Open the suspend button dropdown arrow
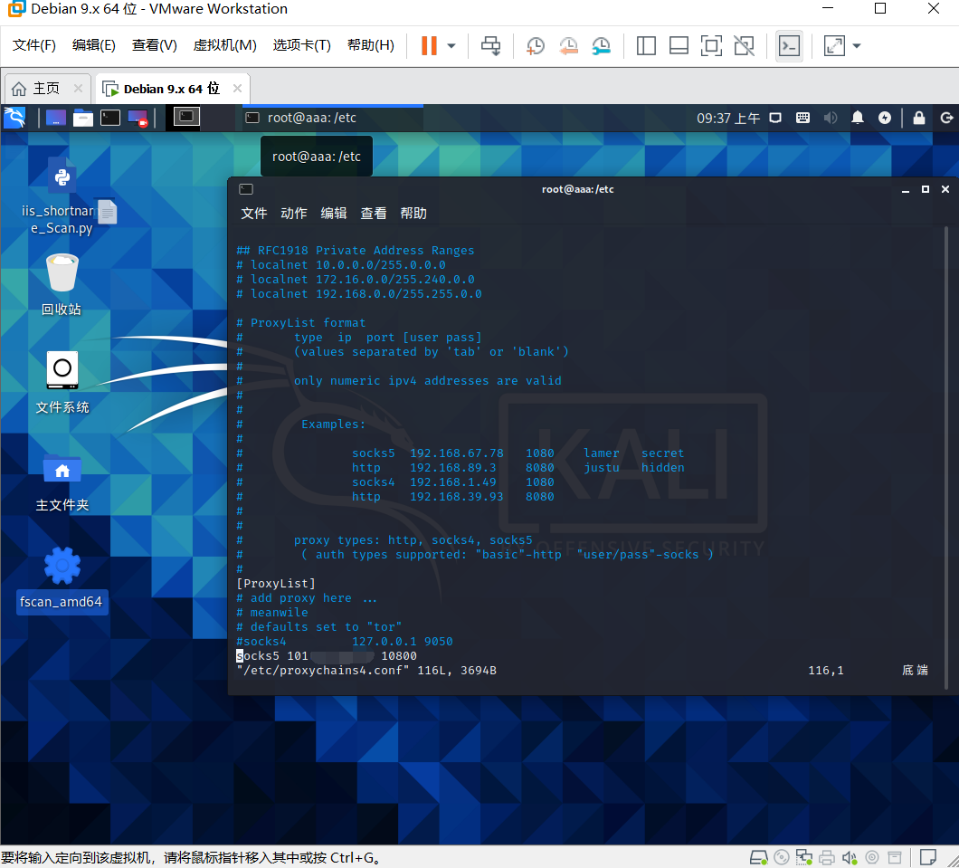Image resolution: width=959 pixels, height=868 pixels. pyautogui.click(x=450, y=45)
